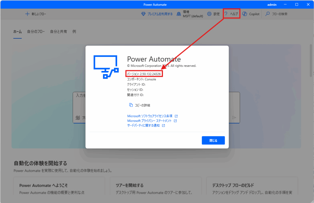Click the 関連付け ID: label
The width and height of the screenshot is (314, 203).
point(135,95)
